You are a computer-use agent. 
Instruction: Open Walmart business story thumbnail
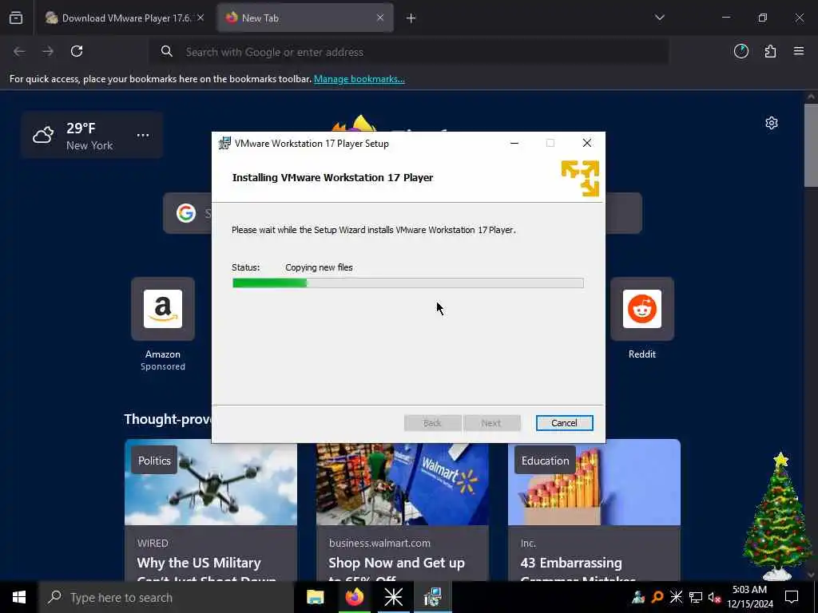(403, 484)
